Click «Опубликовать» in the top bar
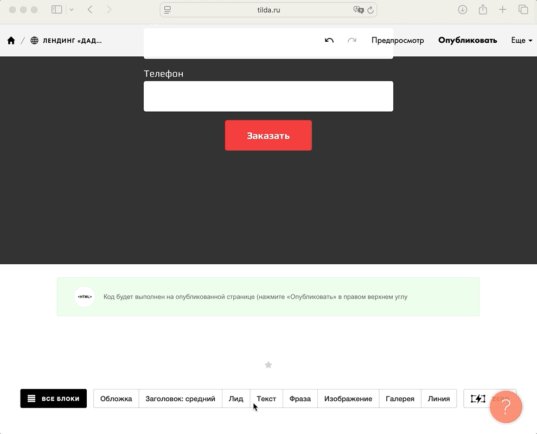 pos(468,41)
